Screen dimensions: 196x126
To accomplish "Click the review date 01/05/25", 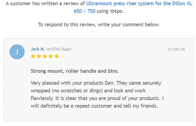I will coord(176,49).
